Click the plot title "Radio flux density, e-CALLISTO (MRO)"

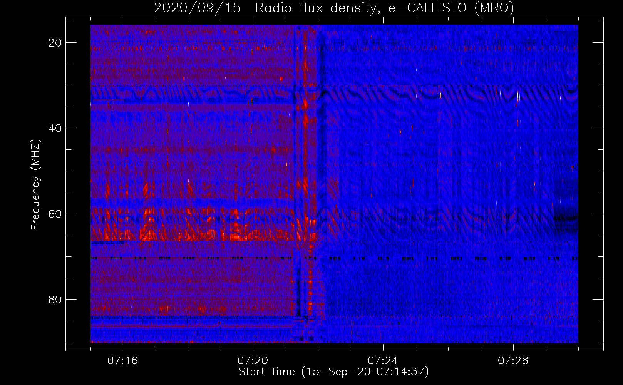click(384, 8)
